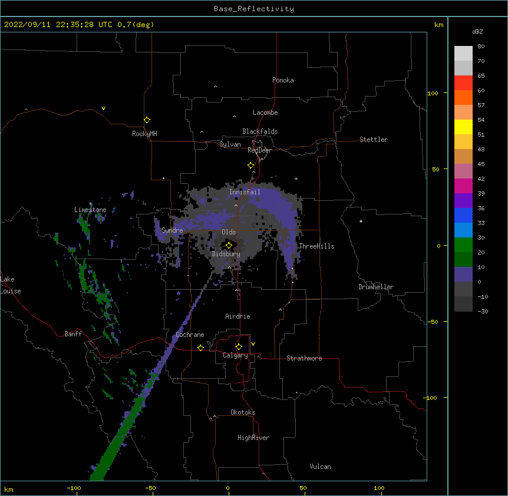This screenshot has height=496, width=508.
Task: Pick the light blue swatch in dBZ legend
Action: 463,230
